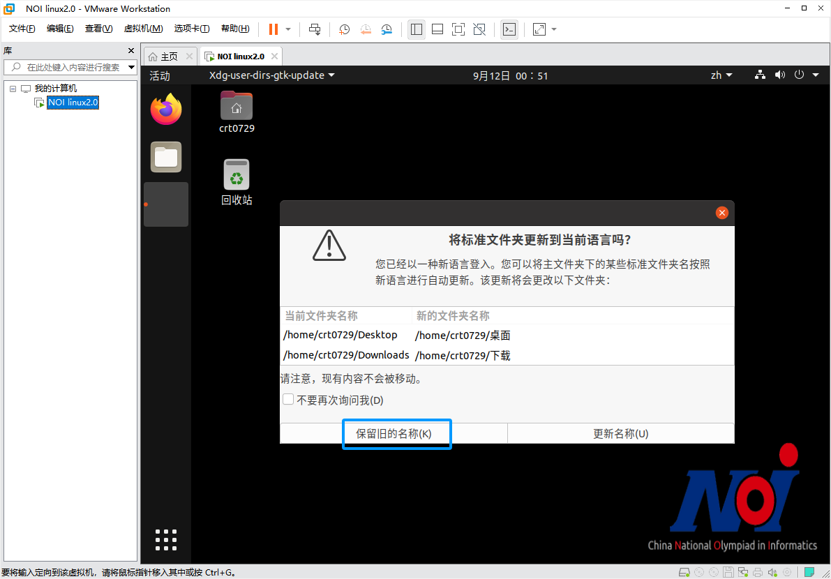Open the 文件(F) menu
831x579 pixels.
pyautogui.click(x=22, y=29)
